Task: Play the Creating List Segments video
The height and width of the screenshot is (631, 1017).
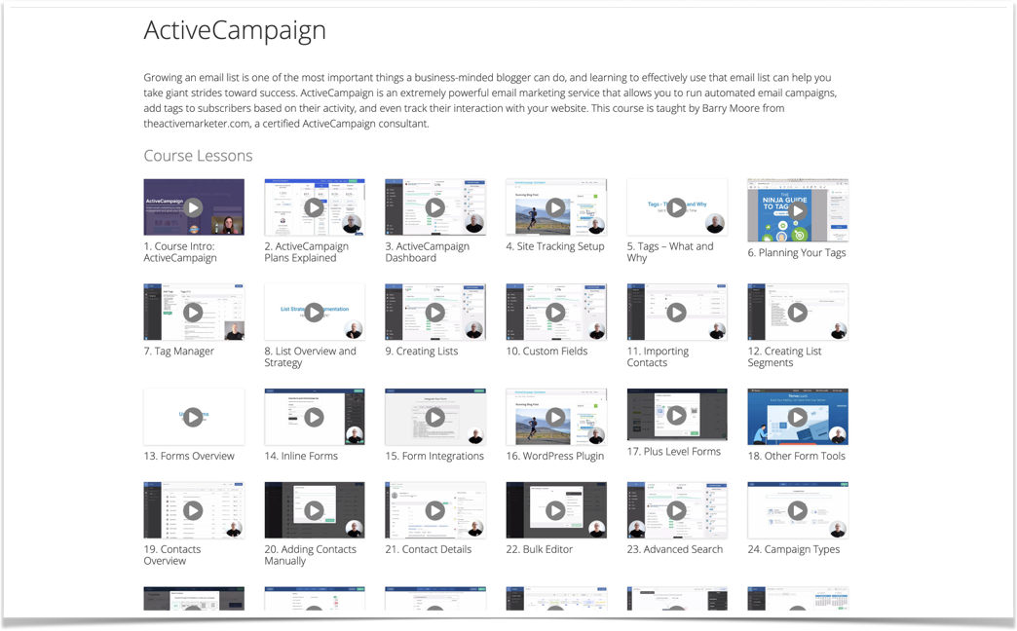Action: click(x=797, y=313)
